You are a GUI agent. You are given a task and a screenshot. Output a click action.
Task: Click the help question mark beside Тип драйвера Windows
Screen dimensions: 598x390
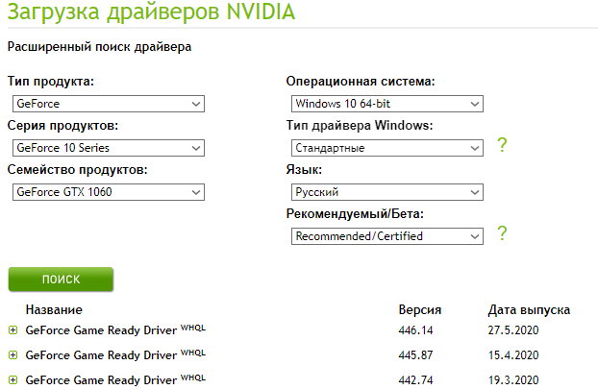click(x=502, y=145)
